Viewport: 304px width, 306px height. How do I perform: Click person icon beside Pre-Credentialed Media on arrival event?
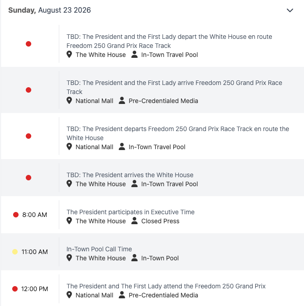[122, 100]
